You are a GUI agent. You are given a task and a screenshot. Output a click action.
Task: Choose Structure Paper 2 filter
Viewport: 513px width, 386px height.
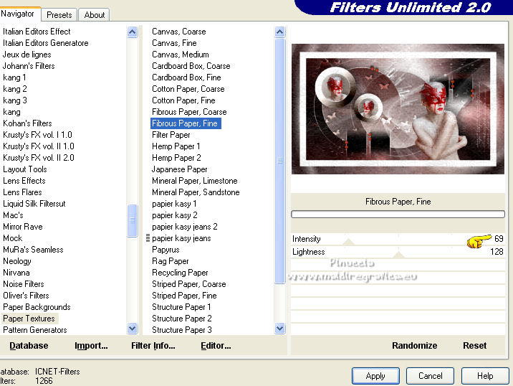[181, 318]
